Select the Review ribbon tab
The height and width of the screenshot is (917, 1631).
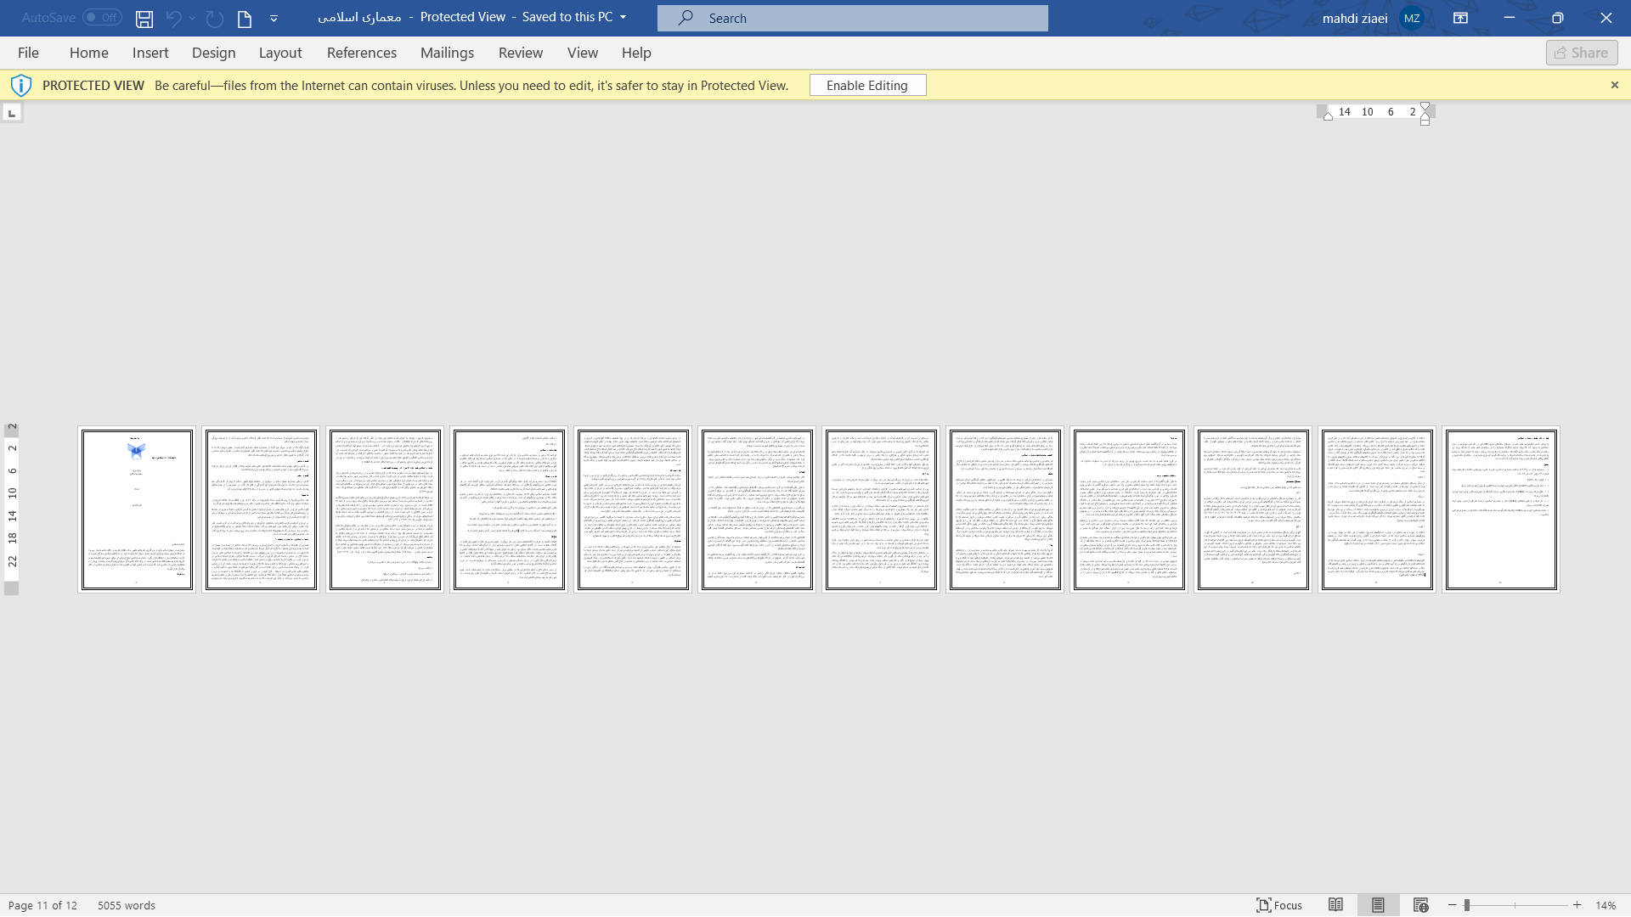tap(521, 53)
